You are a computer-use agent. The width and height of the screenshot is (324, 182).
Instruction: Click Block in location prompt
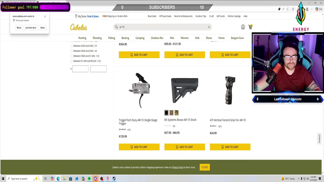pyautogui.click(x=19, y=28)
